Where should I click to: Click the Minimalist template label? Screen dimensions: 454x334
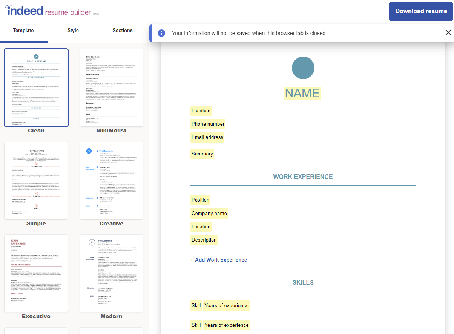[x=112, y=131]
